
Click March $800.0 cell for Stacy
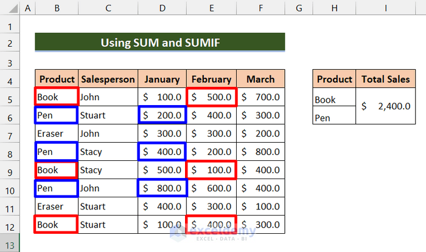(x=260, y=152)
